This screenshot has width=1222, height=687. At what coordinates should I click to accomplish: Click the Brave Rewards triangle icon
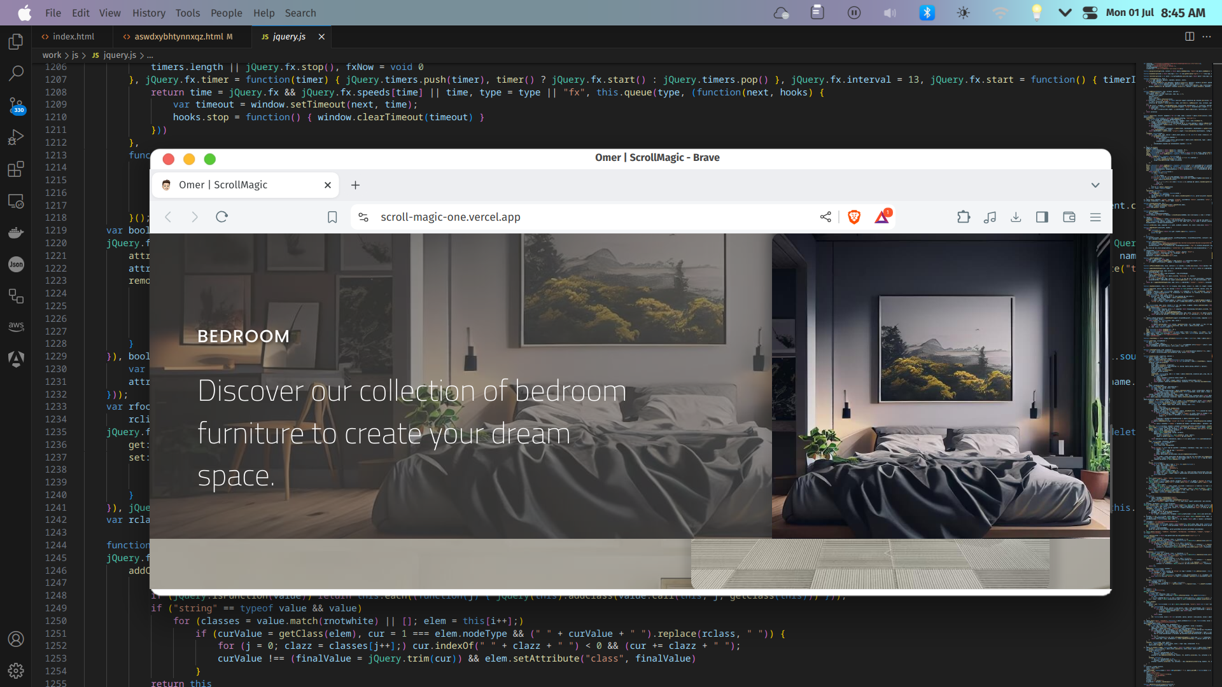point(882,218)
